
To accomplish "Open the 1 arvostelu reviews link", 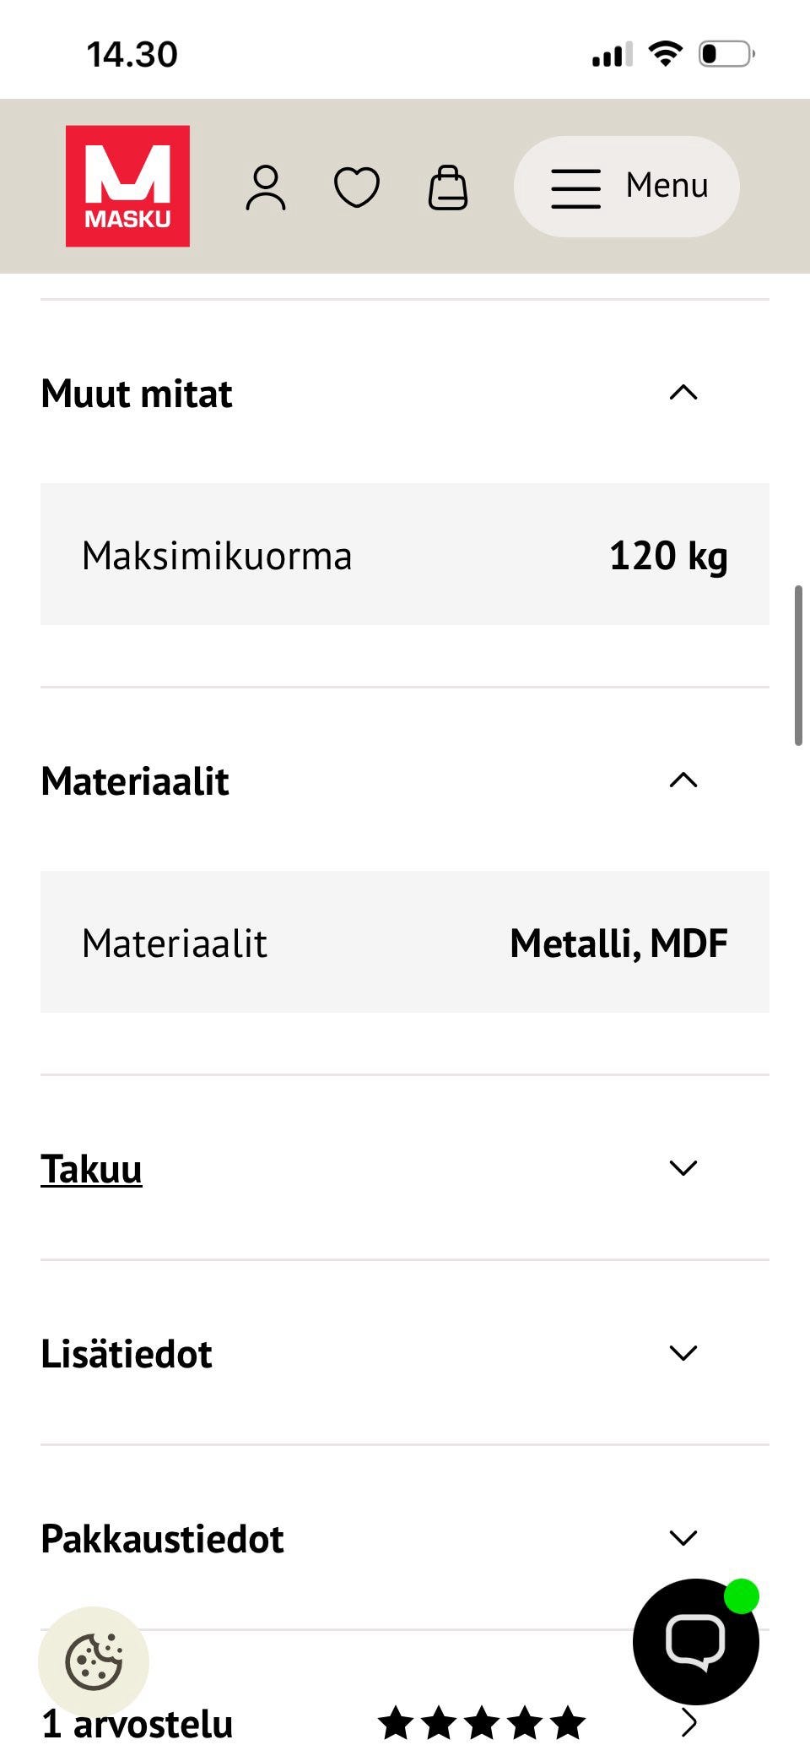I will tap(138, 1724).
